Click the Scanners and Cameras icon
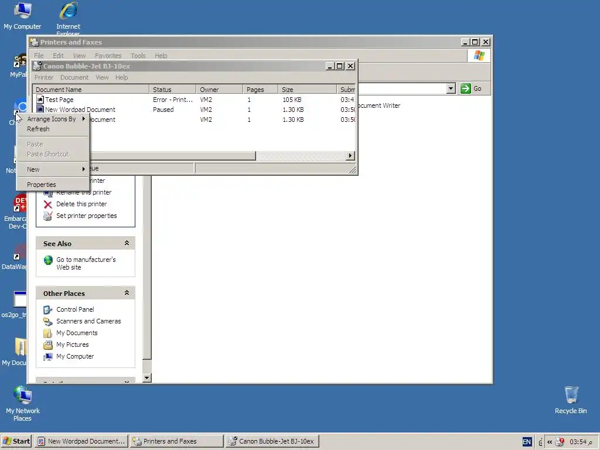600x450 pixels. (48, 322)
